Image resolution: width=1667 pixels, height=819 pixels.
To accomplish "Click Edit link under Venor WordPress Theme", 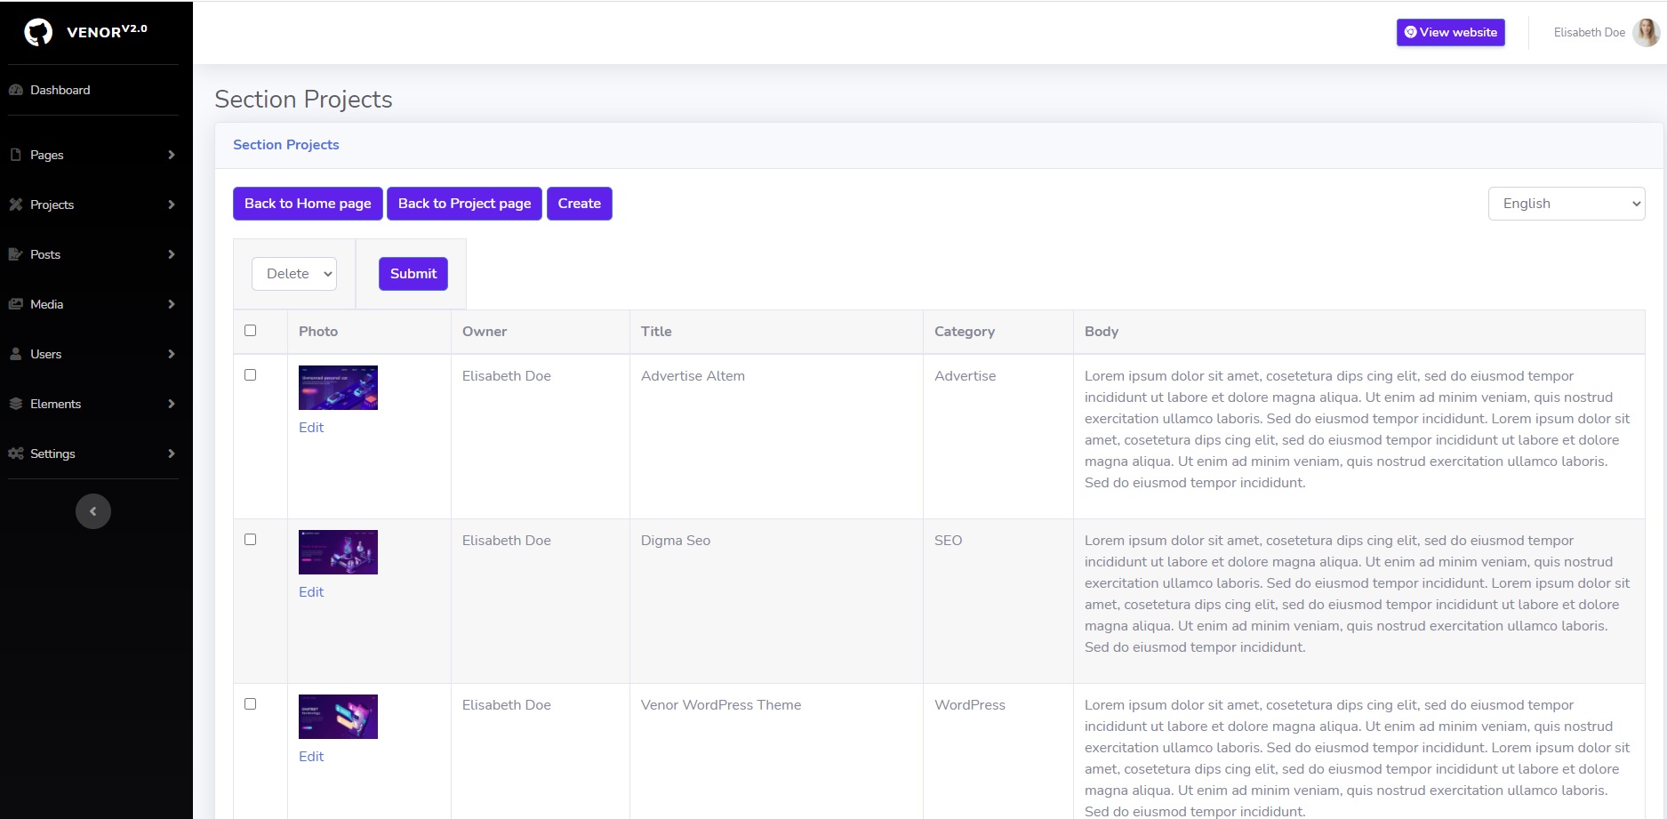I will 311,757.
